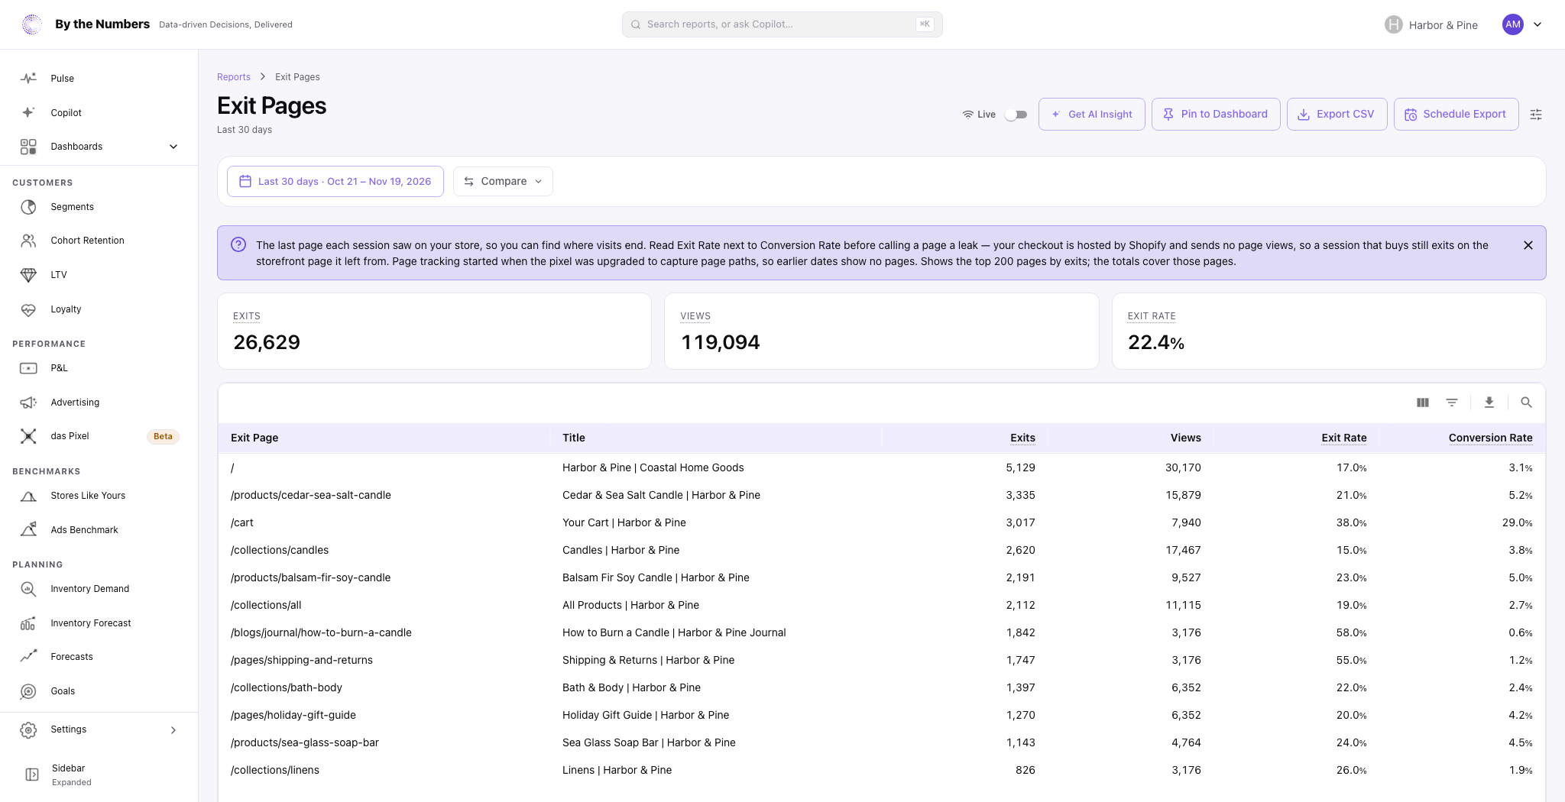Screen dimensions: 1565x802
Task: Sort table by Exits column header
Action: (x=1022, y=438)
